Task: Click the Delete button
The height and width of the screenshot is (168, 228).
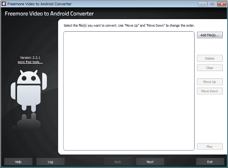Action: click(210, 58)
